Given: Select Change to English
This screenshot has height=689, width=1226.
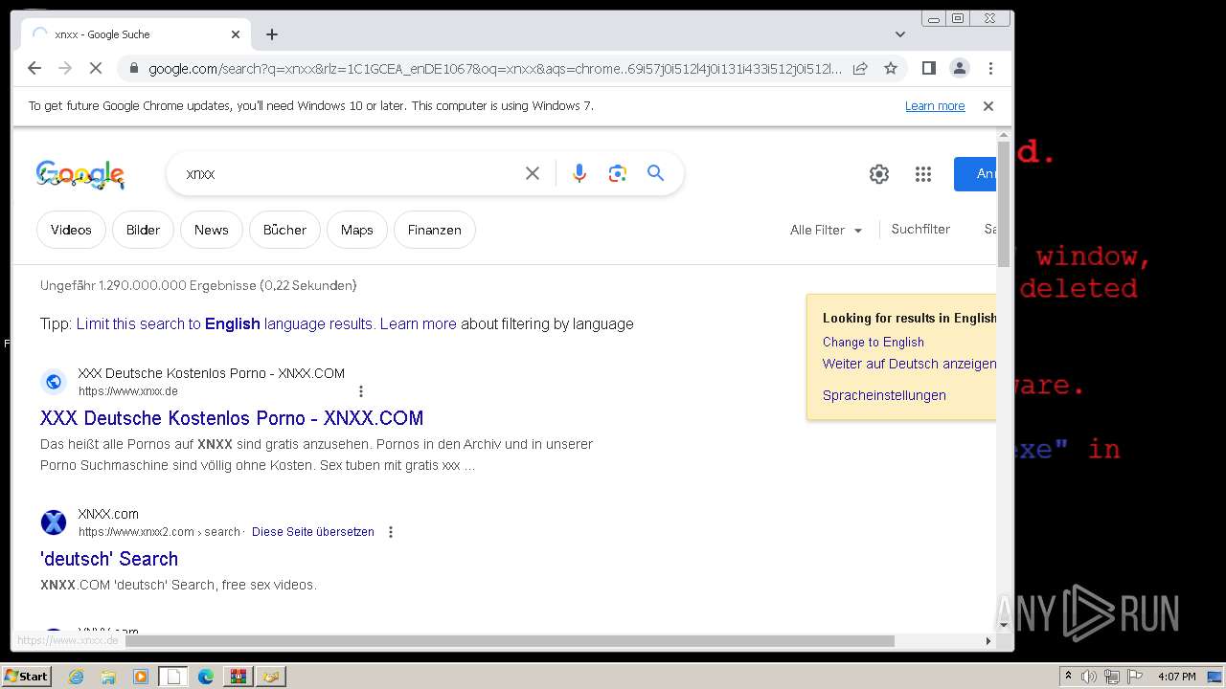Looking at the screenshot, I should (873, 342).
